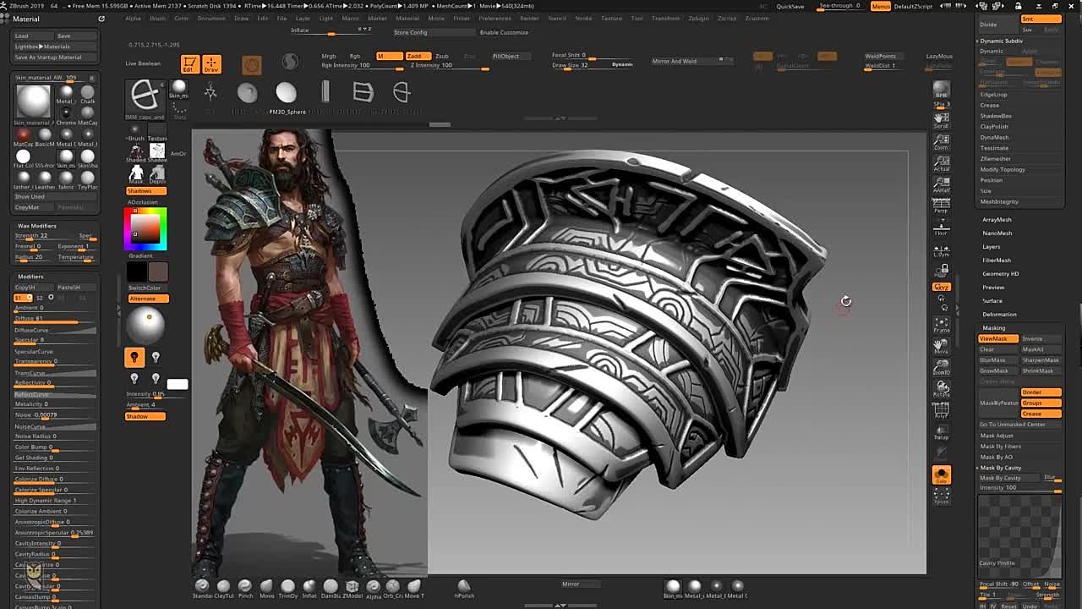Viewport: 1082px width, 609px height.
Task: Click the QuickSave button
Action: 790,6
